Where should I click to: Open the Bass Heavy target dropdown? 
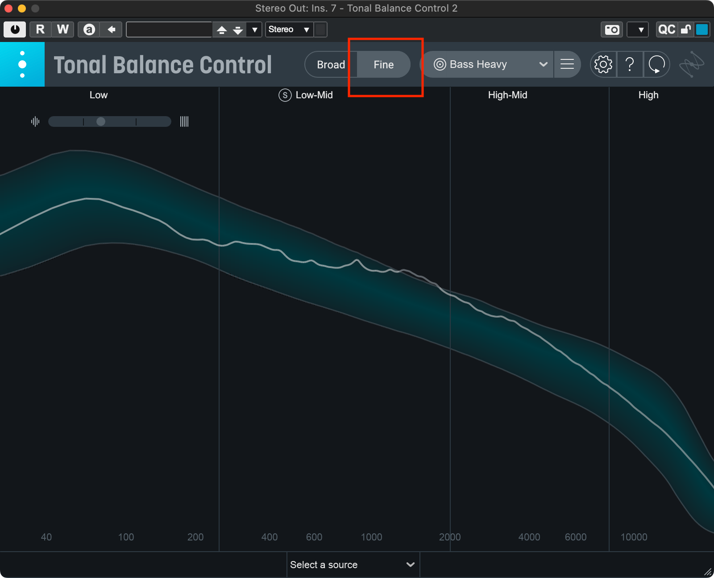point(487,64)
